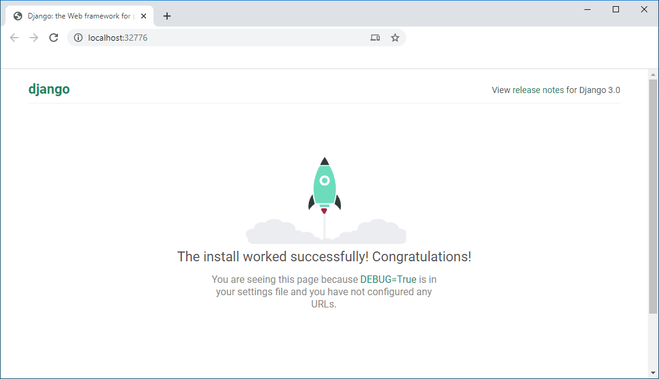Close the Django tab with its X
659x379 pixels.
point(144,15)
